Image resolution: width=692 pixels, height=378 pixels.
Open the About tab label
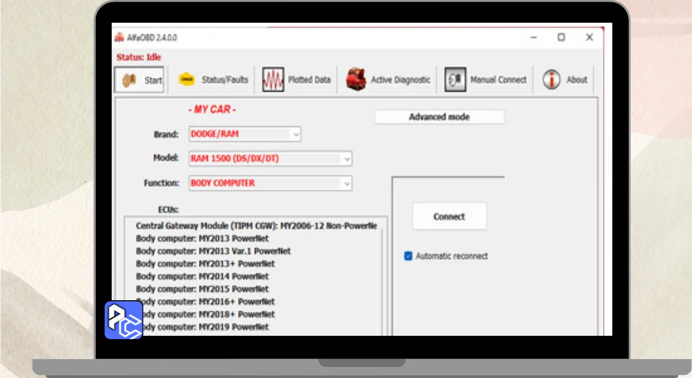click(577, 79)
